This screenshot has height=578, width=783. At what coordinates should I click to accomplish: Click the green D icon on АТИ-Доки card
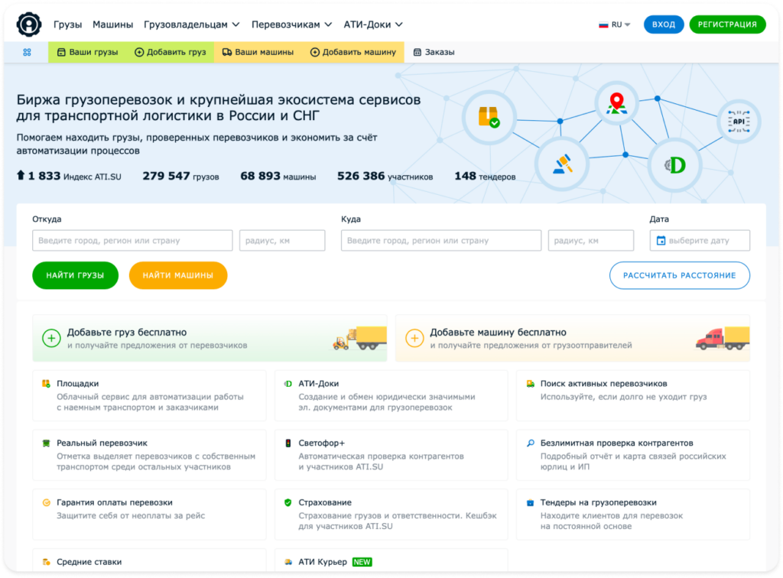coord(288,385)
